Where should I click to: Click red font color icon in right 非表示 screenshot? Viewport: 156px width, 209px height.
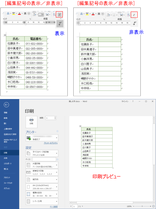93,14
